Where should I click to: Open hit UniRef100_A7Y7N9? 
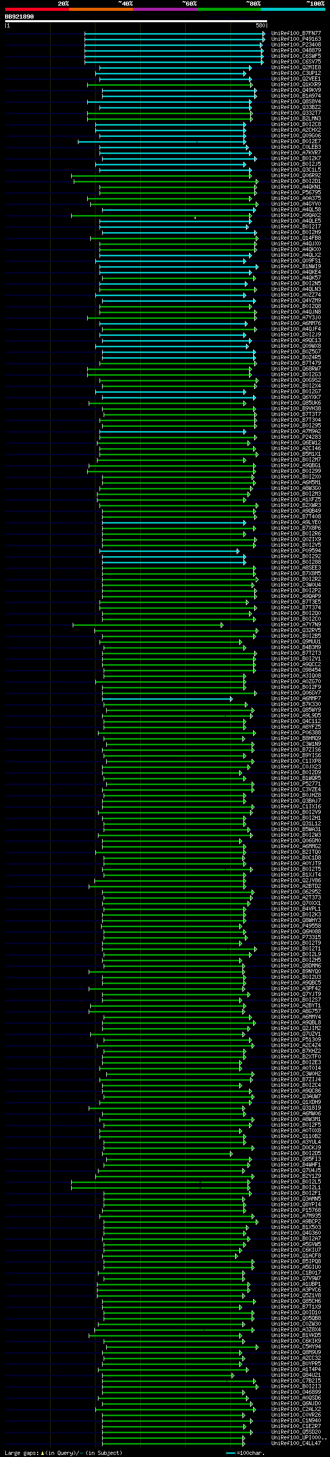296,624
